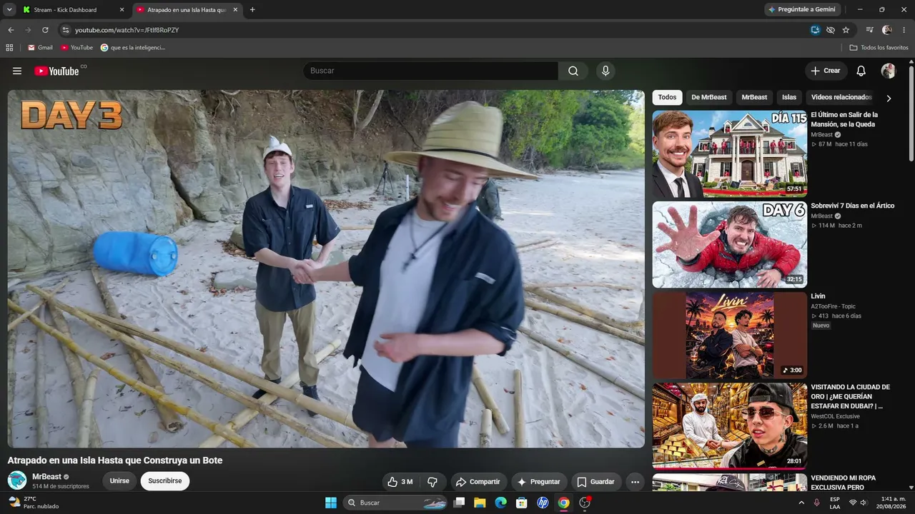Open the 'que es la inteligenci...' bookmark
This screenshot has height=514, width=915.
[x=133, y=48]
